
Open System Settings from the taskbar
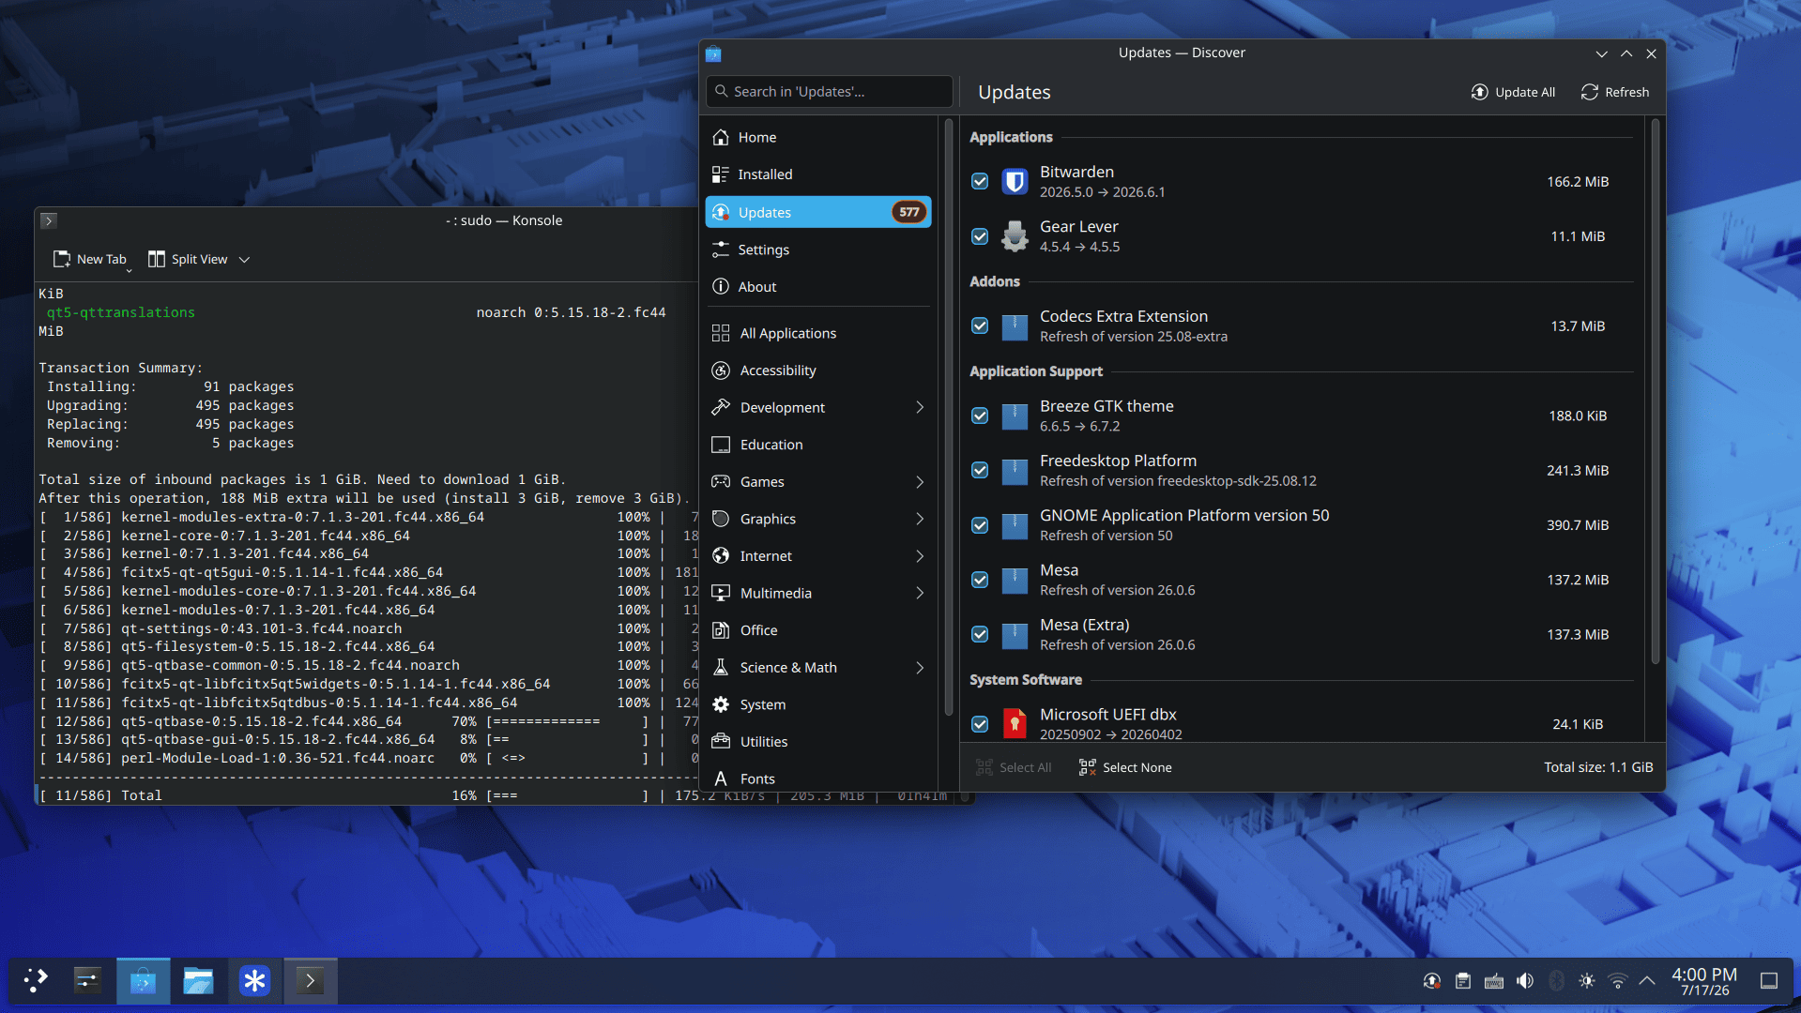[x=87, y=981]
